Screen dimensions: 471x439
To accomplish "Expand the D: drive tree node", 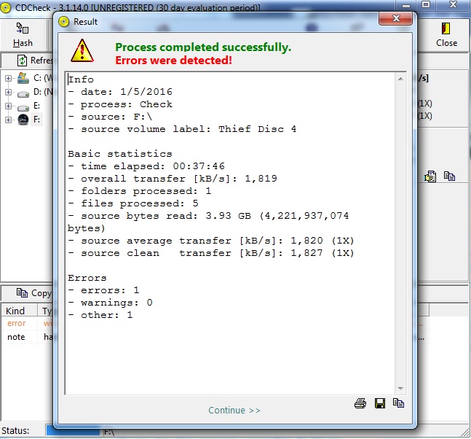I will point(8,92).
